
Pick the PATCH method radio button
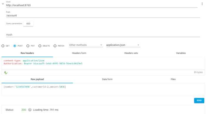click(55, 46)
